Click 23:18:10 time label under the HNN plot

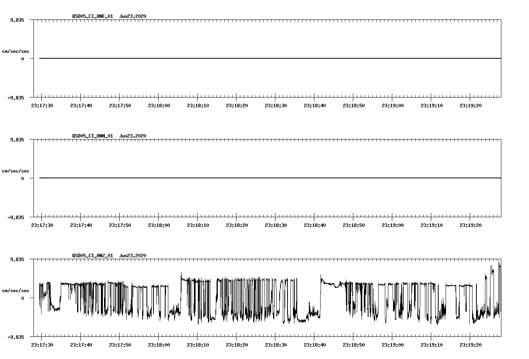pyautogui.click(x=198, y=225)
